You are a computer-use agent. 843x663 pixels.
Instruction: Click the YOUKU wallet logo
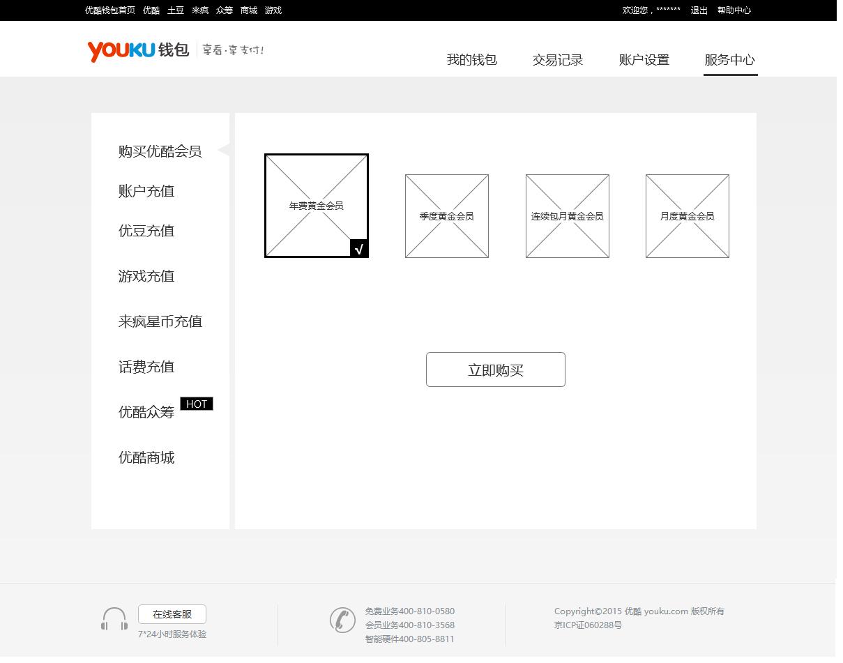pyautogui.click(x=138, y=50)
